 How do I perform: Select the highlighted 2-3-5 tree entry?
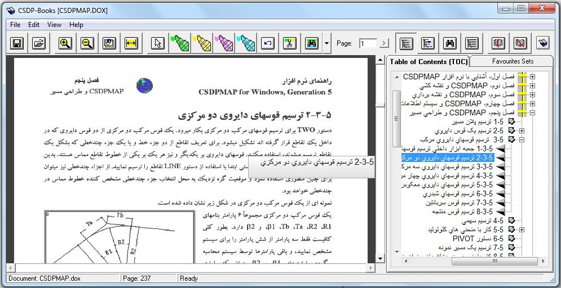[x=448, y=157]
